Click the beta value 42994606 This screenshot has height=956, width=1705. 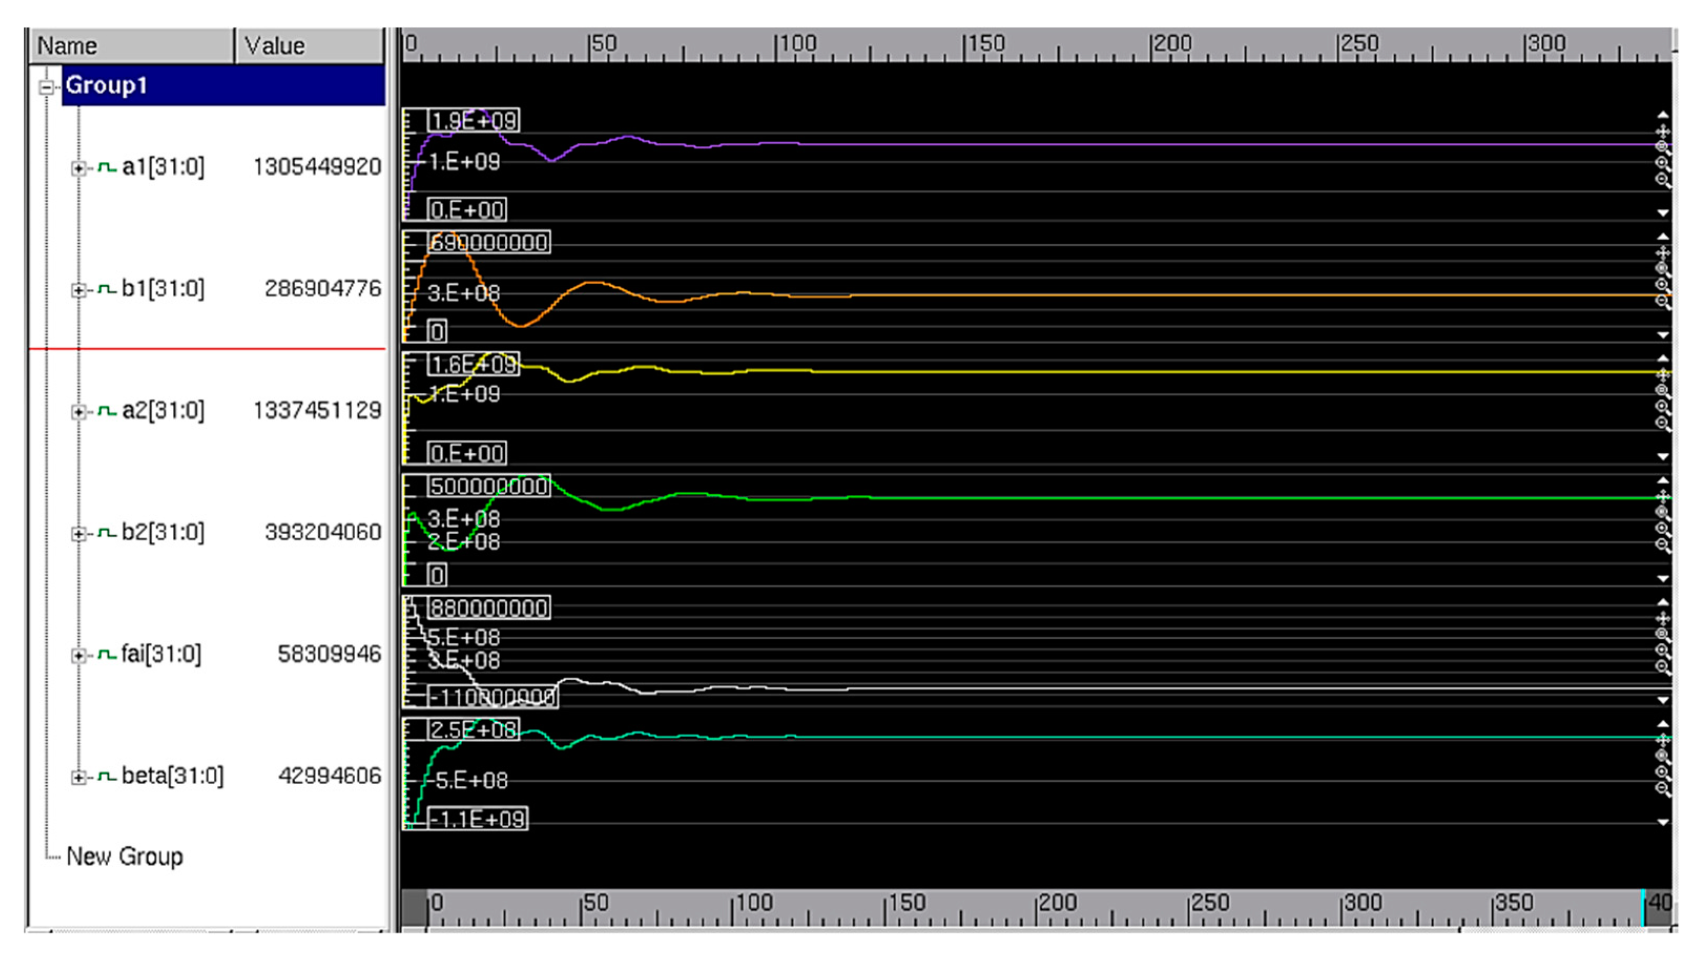[x=329, y=776]
